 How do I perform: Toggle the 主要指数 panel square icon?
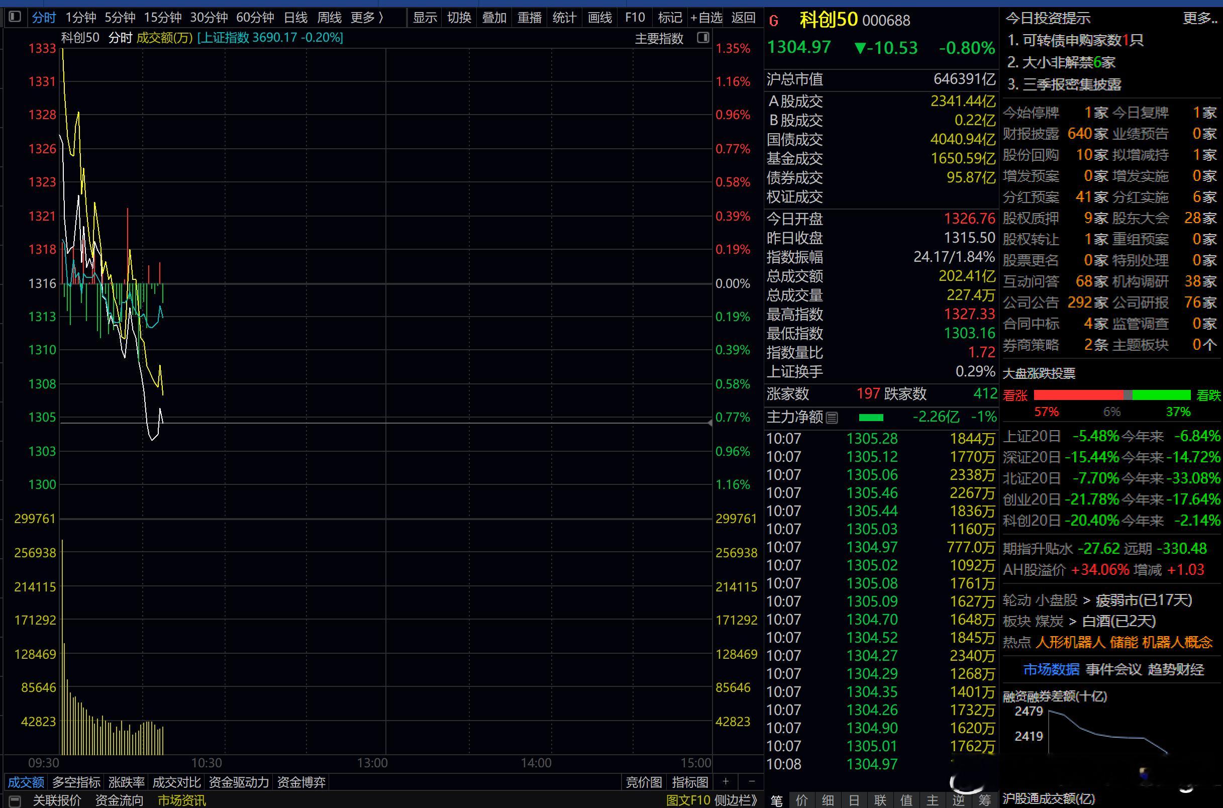[702, 38]
